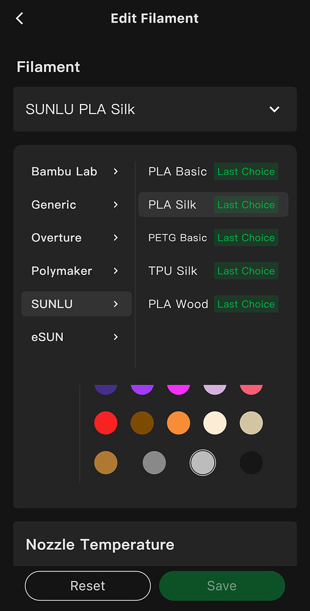
Task: Pick the golden brown color swatch
Action: pyautogui.click(x=106, y=463)
